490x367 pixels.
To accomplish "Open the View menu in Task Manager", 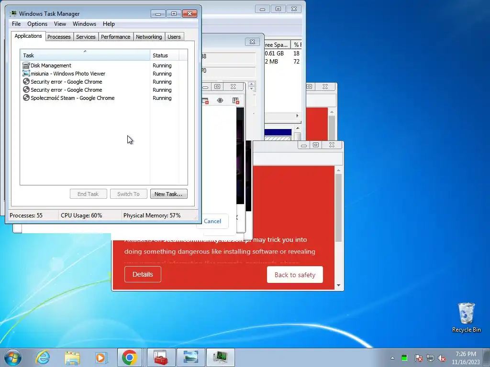I will pyautogui.click(x=60, y=24).
